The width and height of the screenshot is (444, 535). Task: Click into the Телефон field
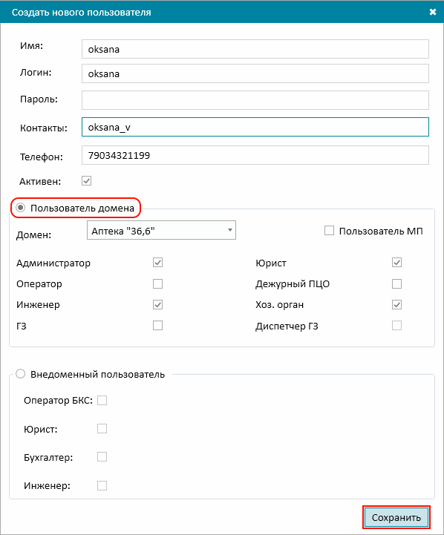point(255,155)
